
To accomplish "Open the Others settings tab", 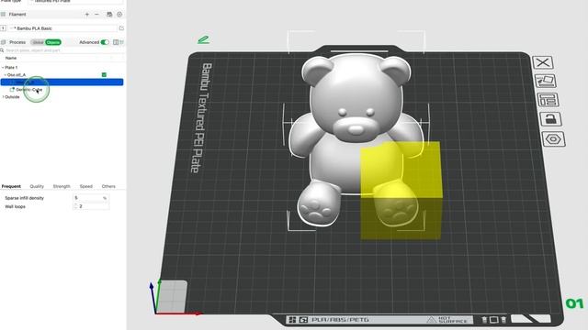I will coord(108,186).
